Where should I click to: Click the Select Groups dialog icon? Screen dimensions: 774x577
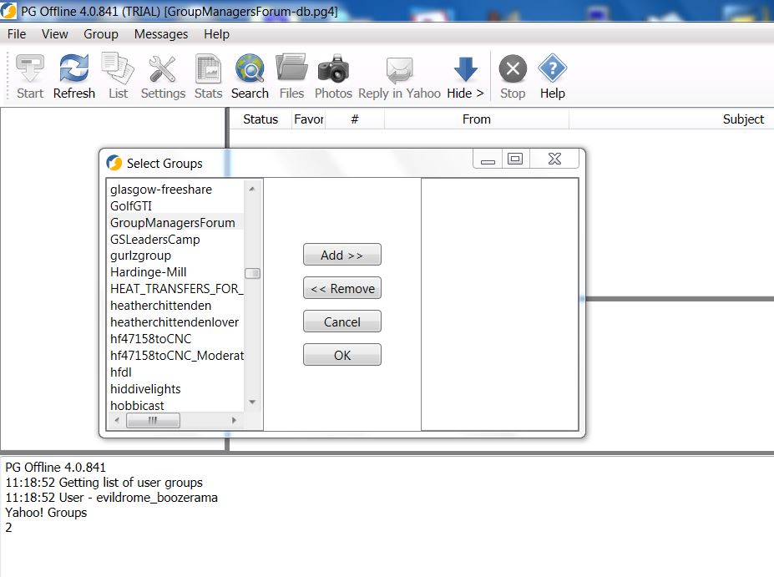[114, 162]
